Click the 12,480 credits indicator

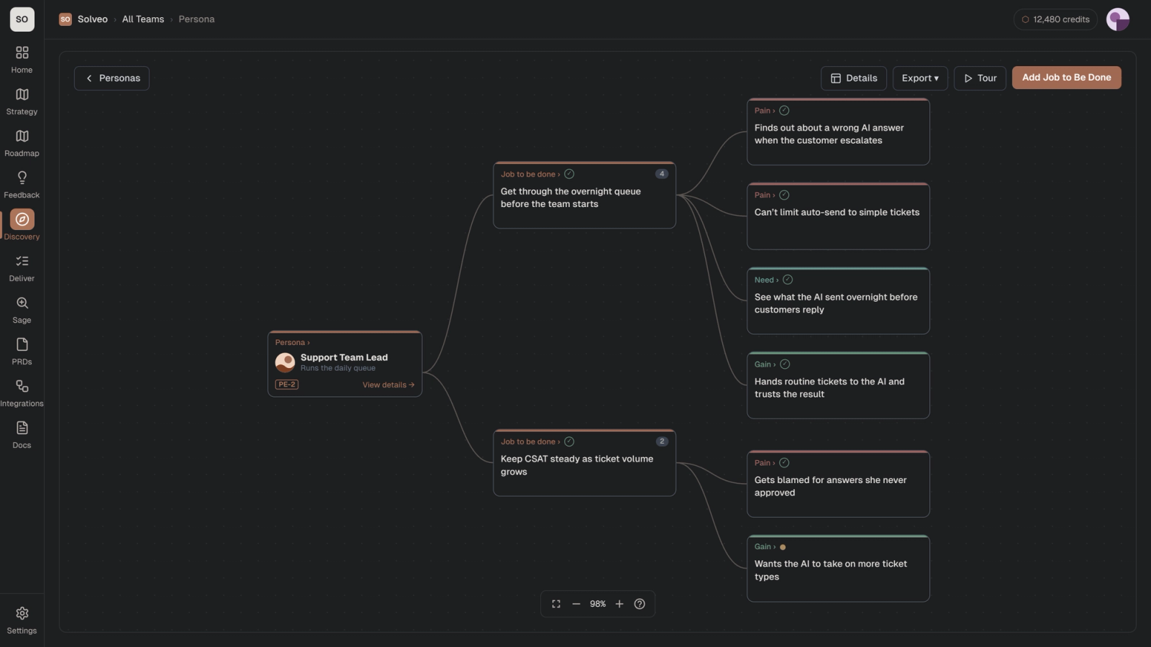click(x=1055, y=19)
